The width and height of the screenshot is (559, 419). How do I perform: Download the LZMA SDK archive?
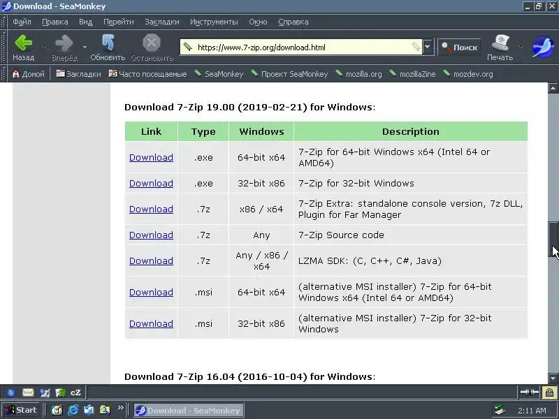click(151, 260)
